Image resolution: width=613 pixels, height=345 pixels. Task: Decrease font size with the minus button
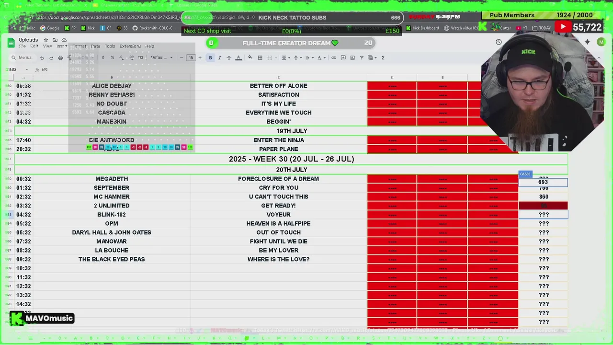[x=182, y=58]
